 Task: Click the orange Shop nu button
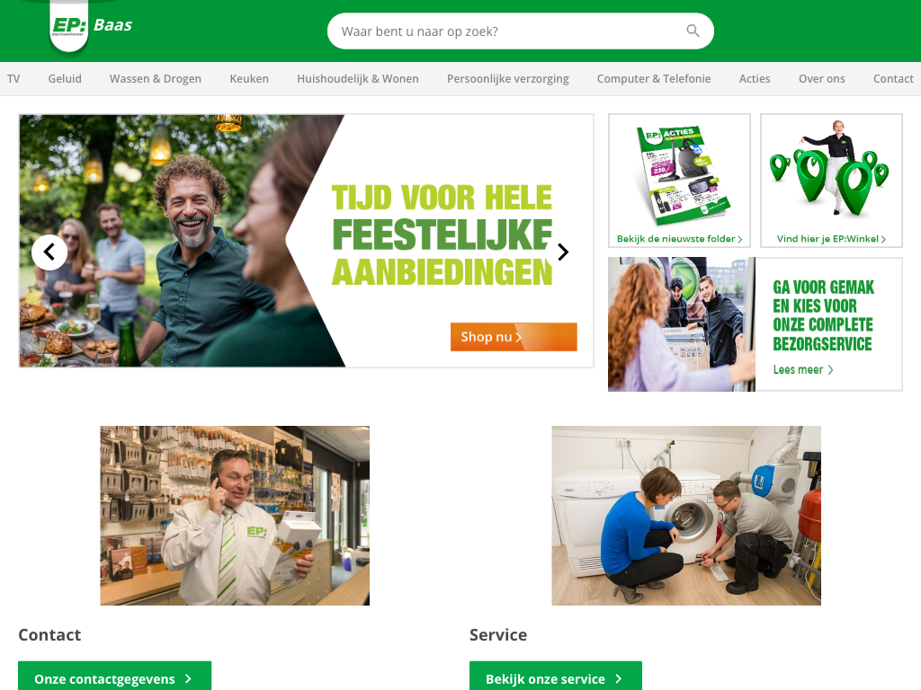point(514,337)
